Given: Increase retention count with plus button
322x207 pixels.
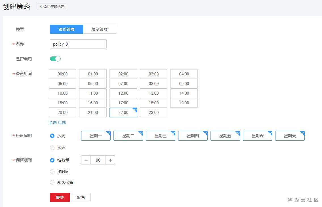Looking at the screenshot, I should tap(110, 160).
